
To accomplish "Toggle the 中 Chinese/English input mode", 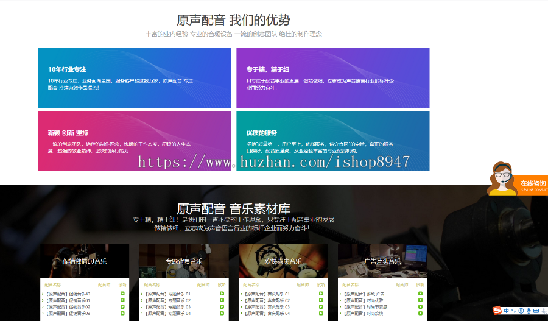I will click(x=507, y=311).
